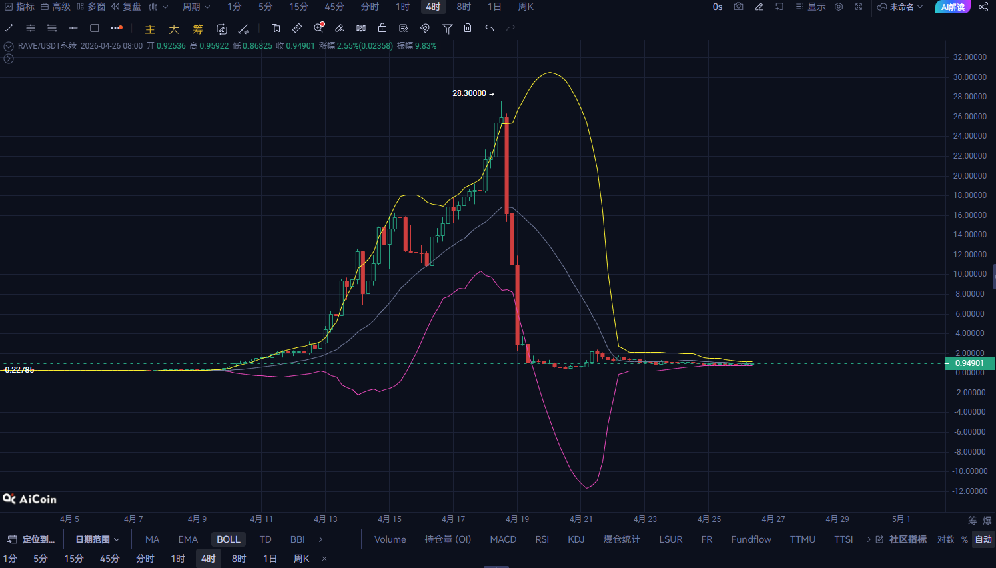Click the ruler measure tool
This screenshot has width=996, height=568.
coord(297,28)
